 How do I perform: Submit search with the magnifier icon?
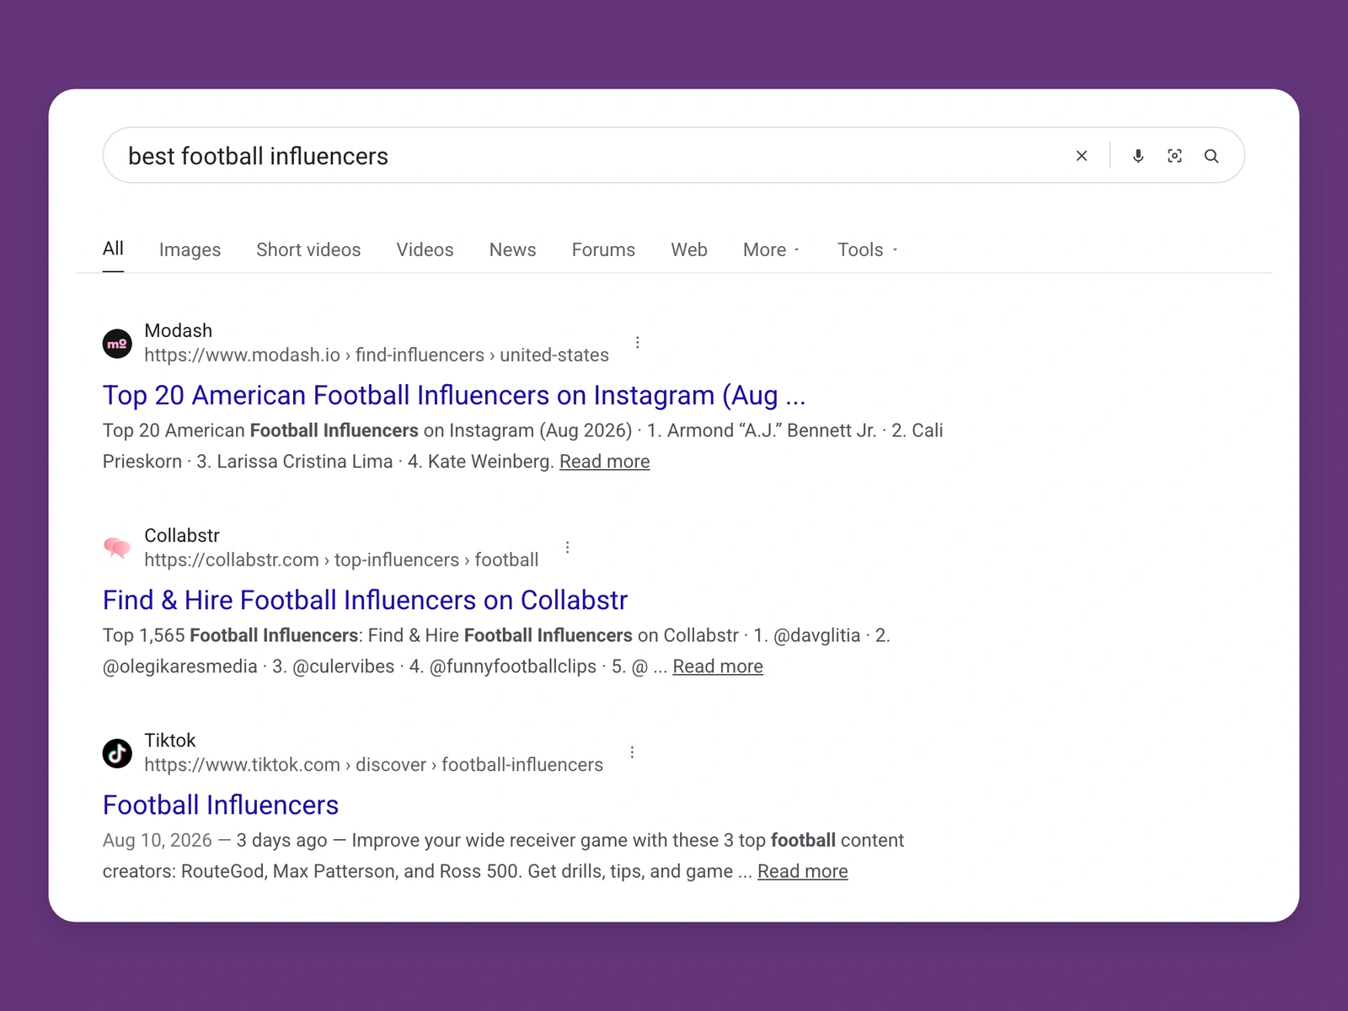[x=1212, y=156]
